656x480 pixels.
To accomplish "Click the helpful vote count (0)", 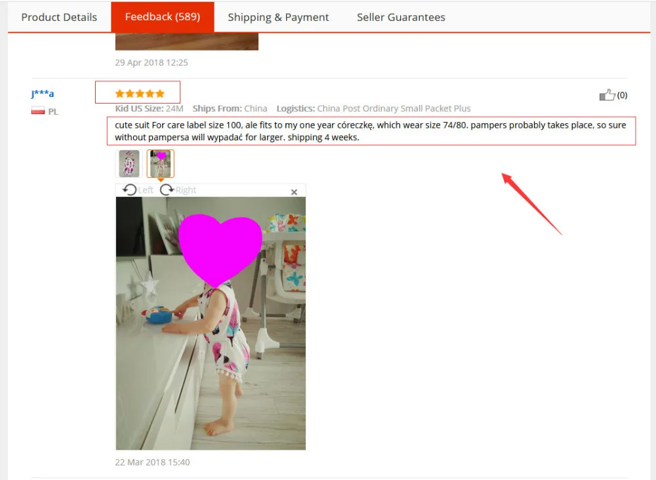I will [x=622, y=95].
